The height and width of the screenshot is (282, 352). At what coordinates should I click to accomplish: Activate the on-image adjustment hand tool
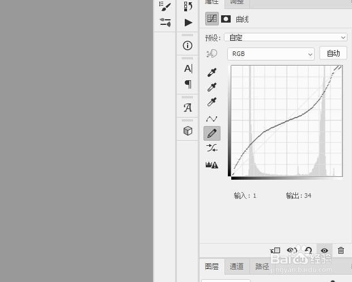[211, 54]
